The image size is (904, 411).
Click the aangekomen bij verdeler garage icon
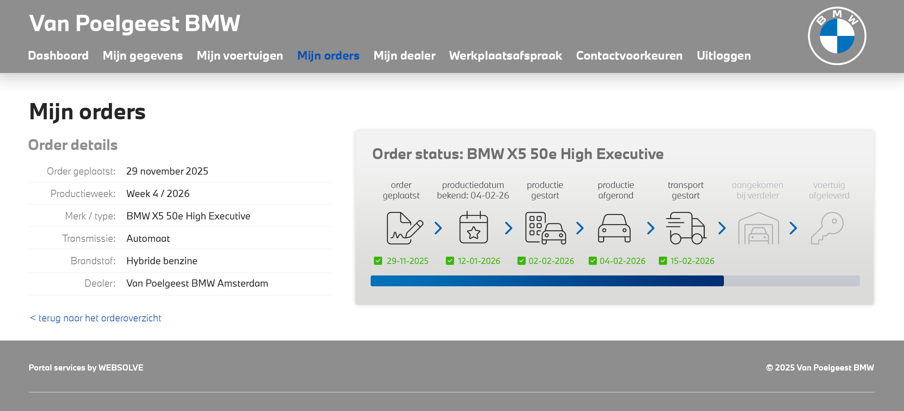(x=758, y=229)
